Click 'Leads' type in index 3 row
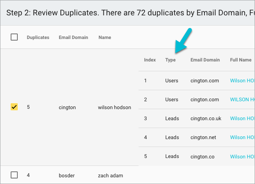The image size is (255, 184). (x=172, y=119)
